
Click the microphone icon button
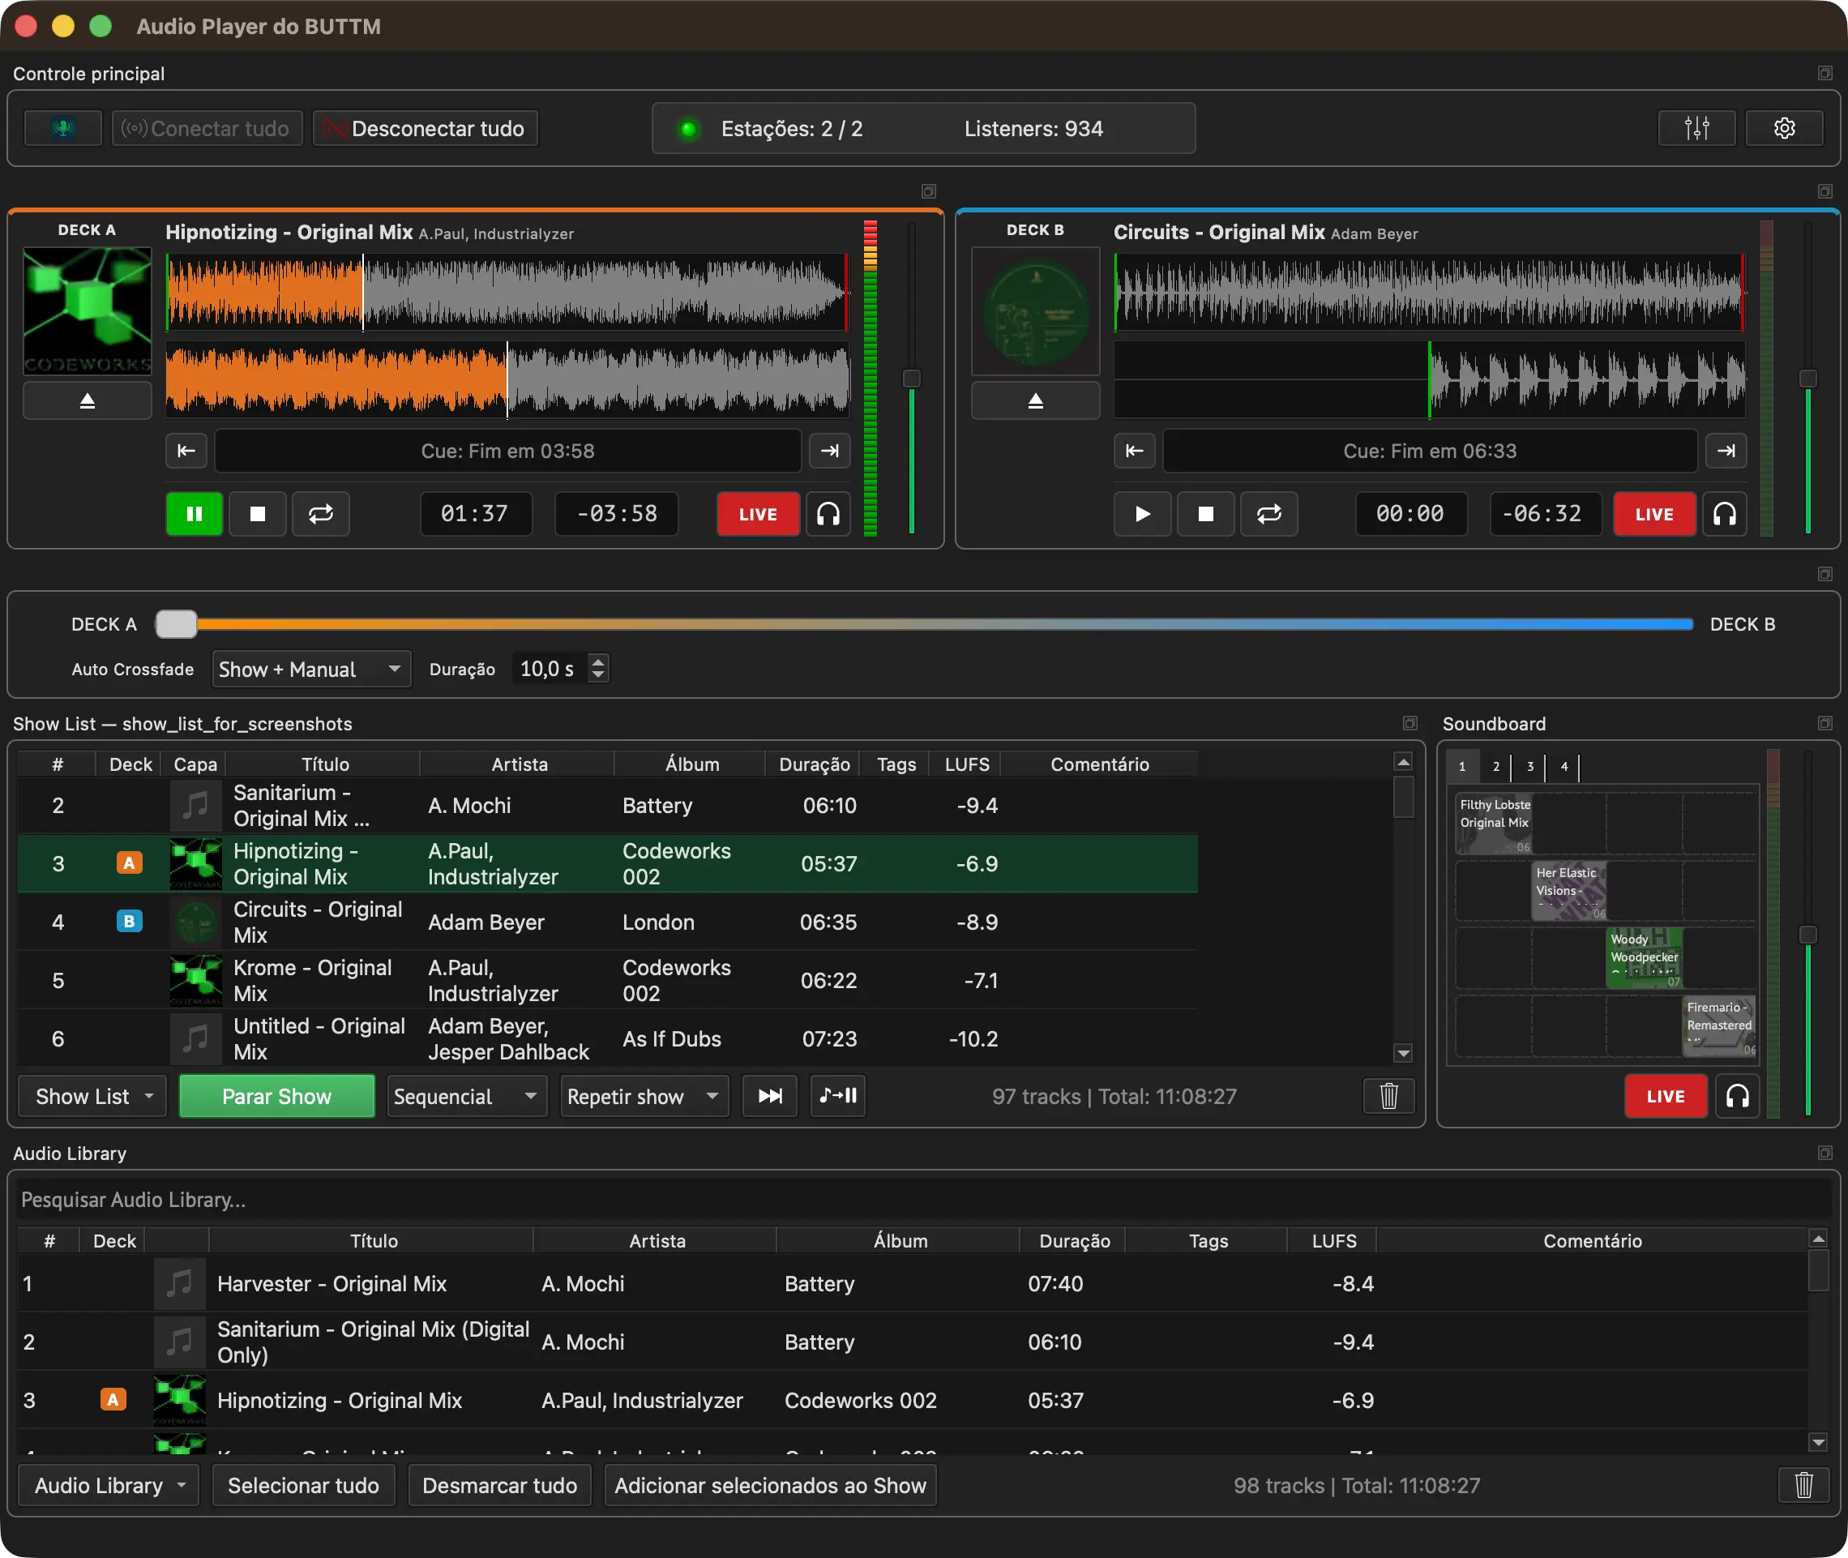[62, 128]
